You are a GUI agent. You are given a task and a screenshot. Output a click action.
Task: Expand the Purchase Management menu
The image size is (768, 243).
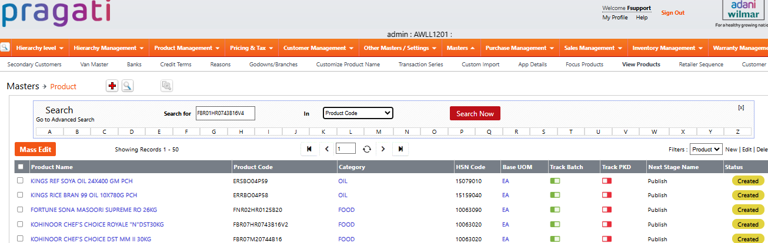pos(519,48)
